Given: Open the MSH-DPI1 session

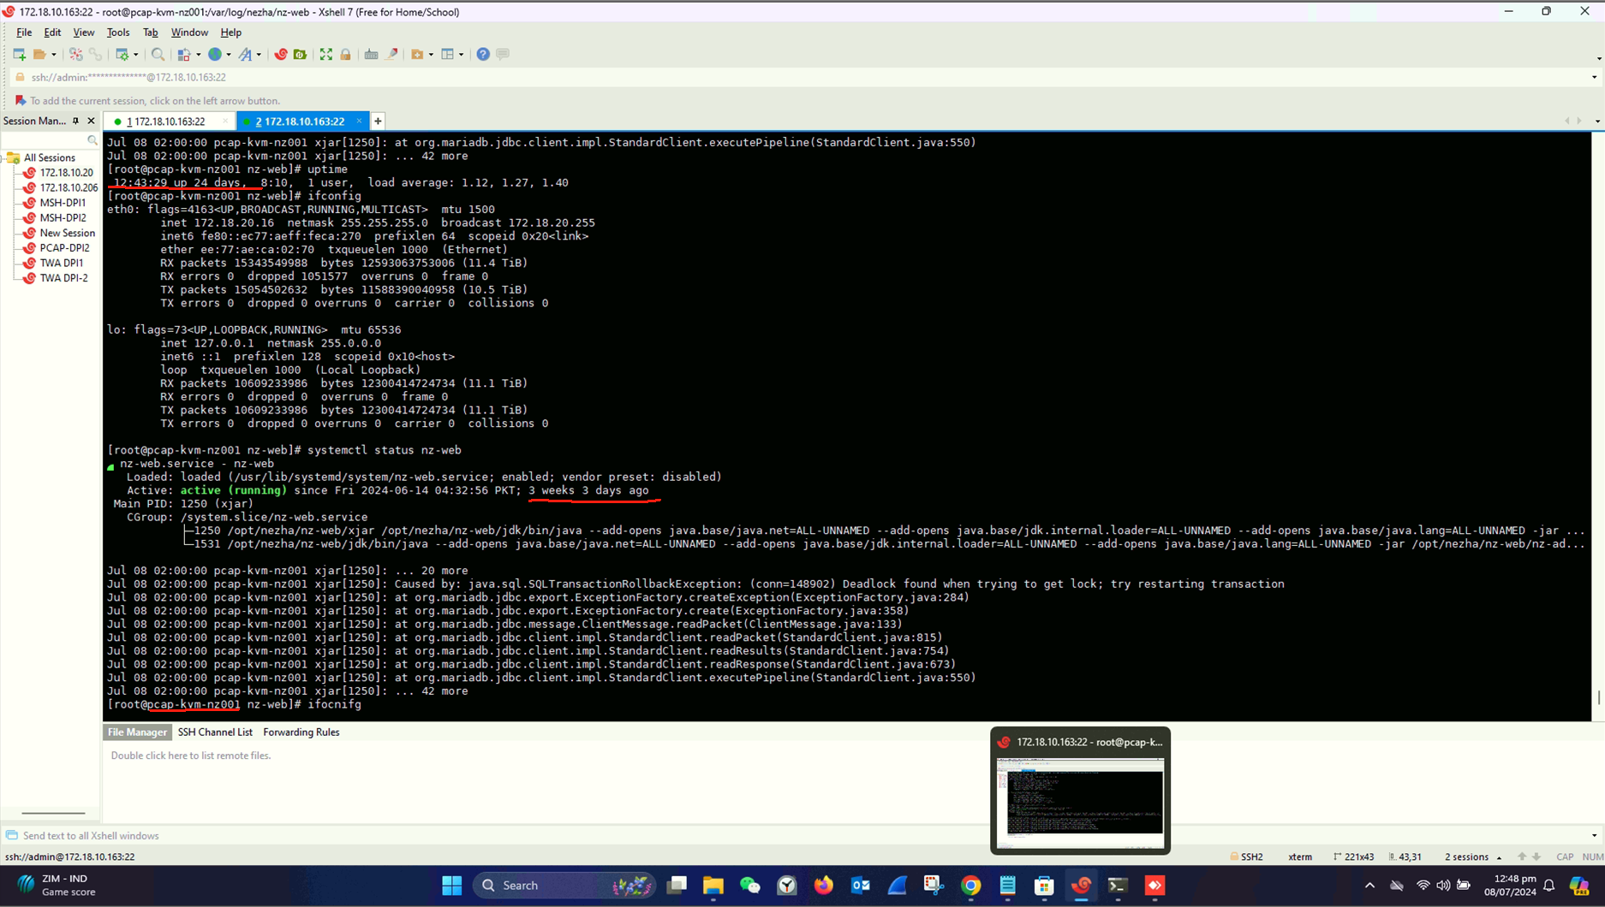Looking at the screenshot, I should click(63, 203).
